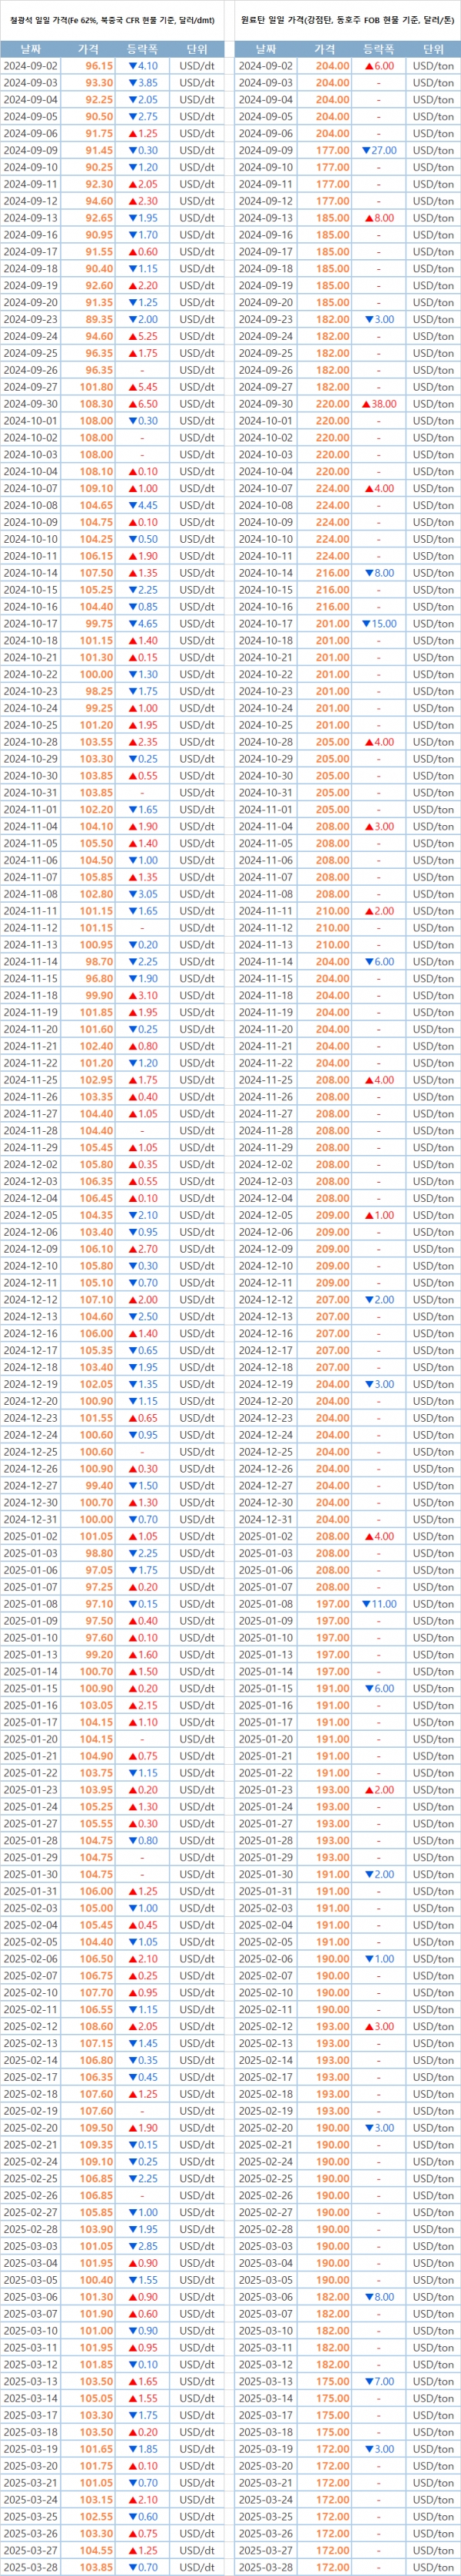Select the 등락폭 header in the iron ore table
Viewport: 461px width, 2576px height.
(143, 48)
